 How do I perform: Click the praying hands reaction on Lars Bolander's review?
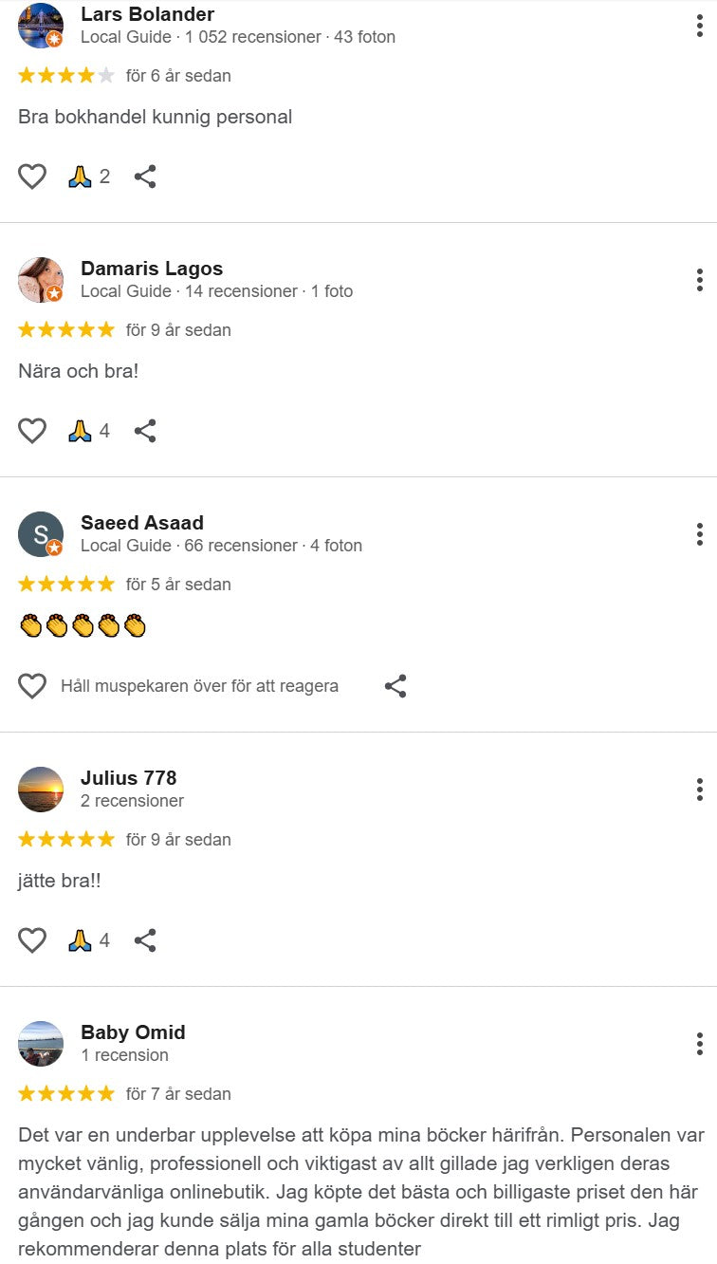[89, 177]
